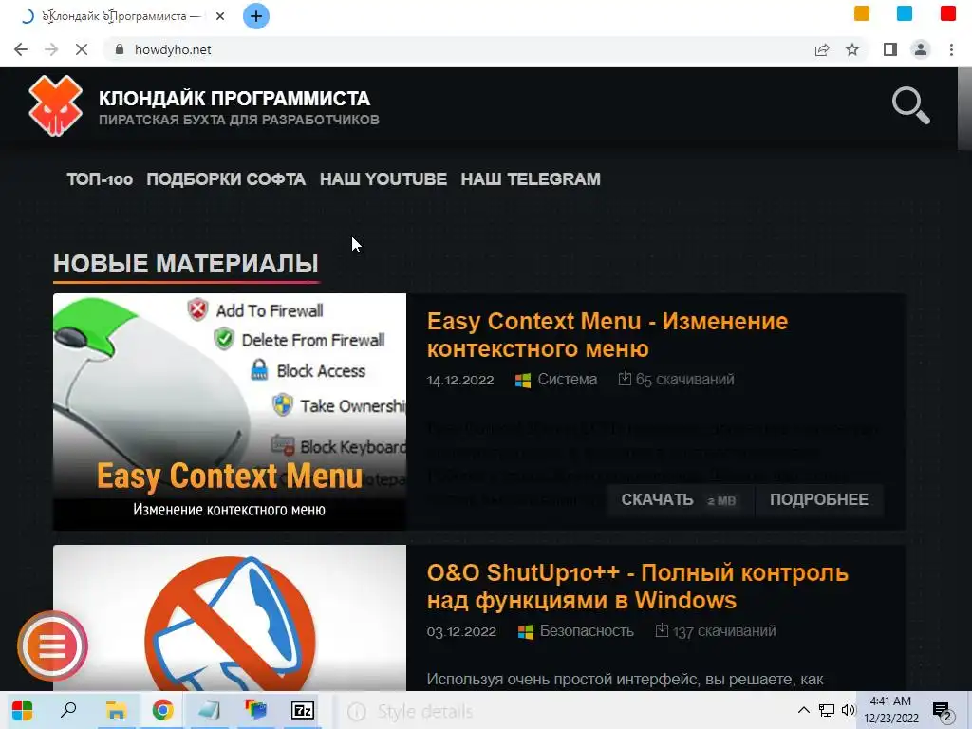The width and height of the screenshot is (972, 729).
Task: Click the date 03.12.2022
Action: (461, 631)
